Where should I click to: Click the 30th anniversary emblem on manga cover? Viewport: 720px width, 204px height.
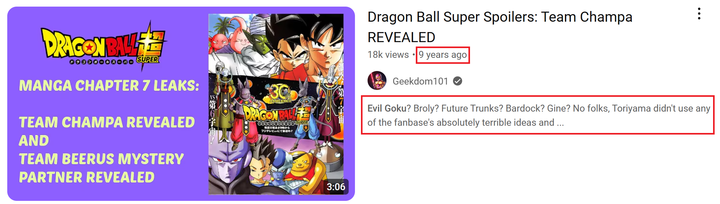[280, 94]
